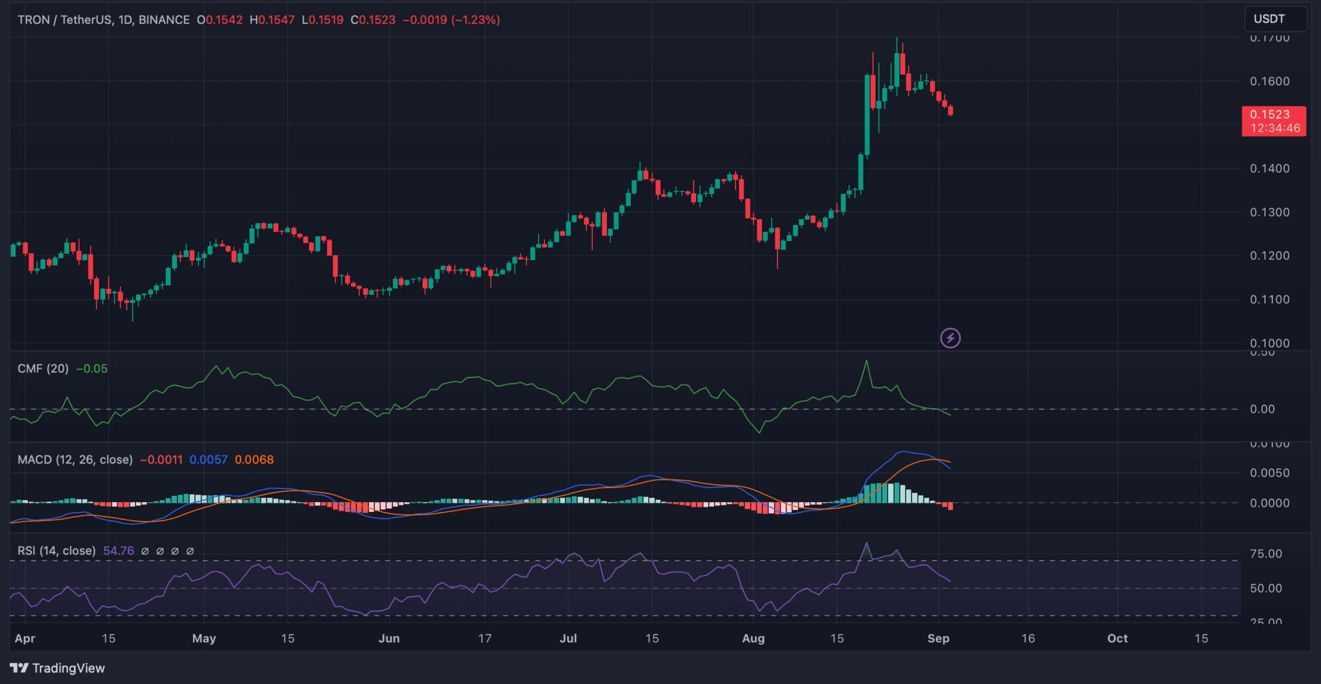Select the TRON / TetherUS chart title
Screen dimensions: 1321x684
pyautogui.click(x=103, y=20)
